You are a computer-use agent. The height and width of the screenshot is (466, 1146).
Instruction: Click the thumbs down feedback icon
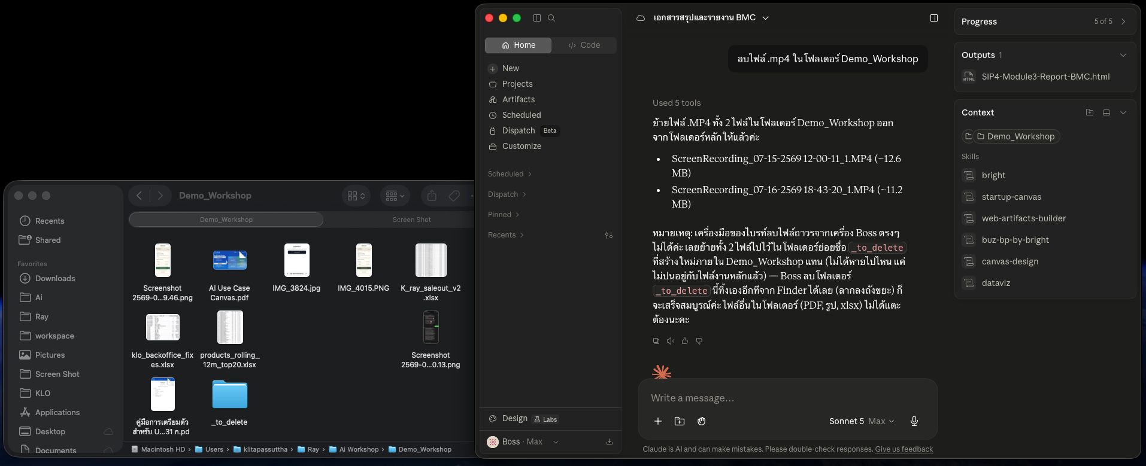point(699,341)
